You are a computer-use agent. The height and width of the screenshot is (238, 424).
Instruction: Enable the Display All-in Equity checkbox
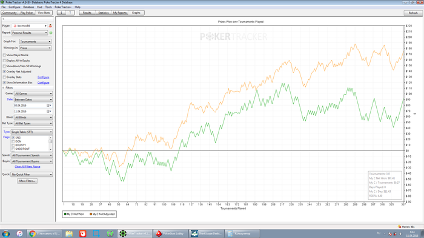4,60
